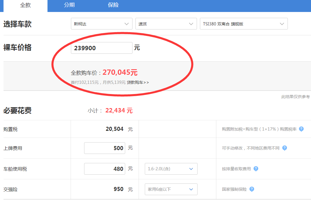
Task: Click the 此结果仅供参考 disclaimer text
Action: (x=295, y=97)
